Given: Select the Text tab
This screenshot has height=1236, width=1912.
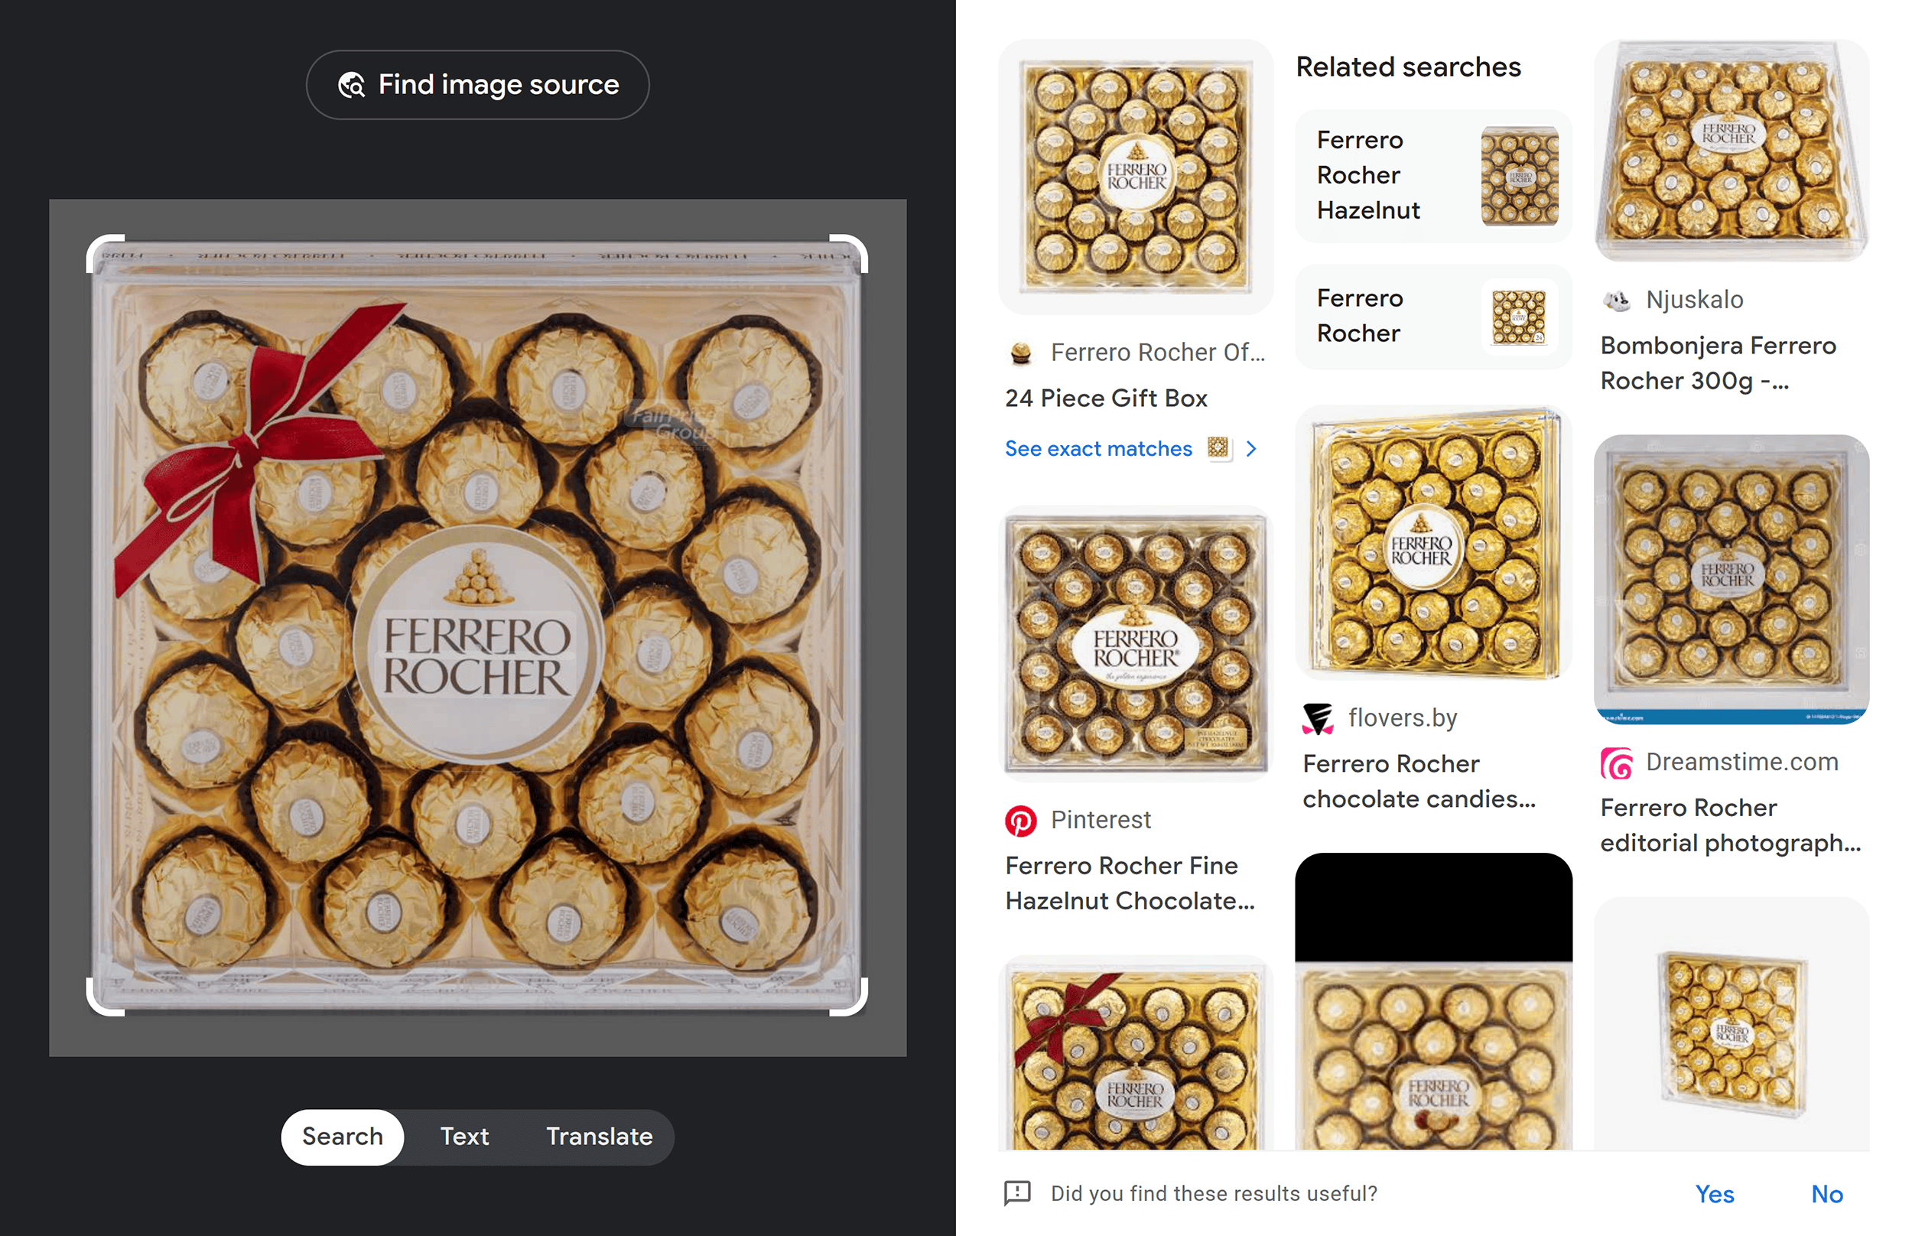Looking at the screenshot, I should pyautogui.click(x=464, y=1136).
